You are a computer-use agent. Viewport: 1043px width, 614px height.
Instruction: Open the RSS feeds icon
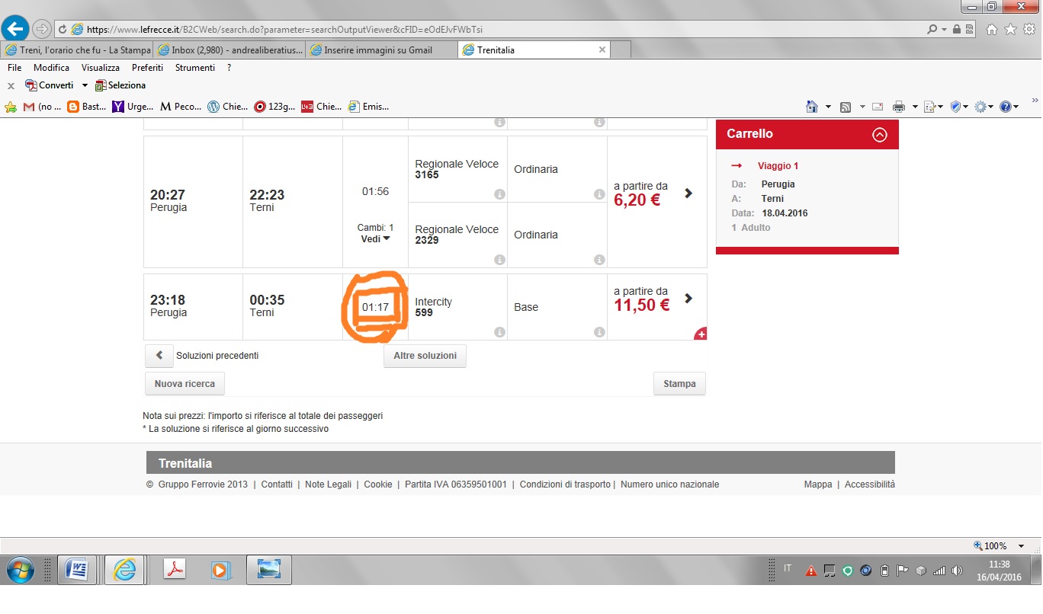pyautogui.click(x=846, y=107)
